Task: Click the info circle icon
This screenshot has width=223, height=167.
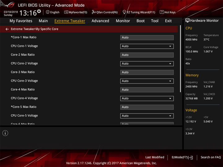Action: coord(5,133)
